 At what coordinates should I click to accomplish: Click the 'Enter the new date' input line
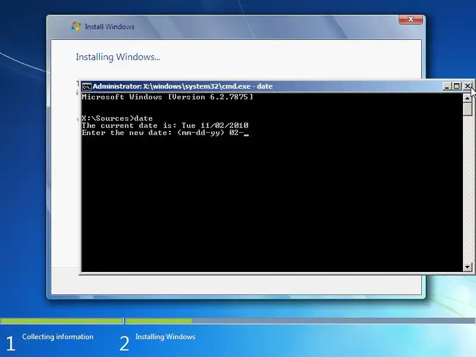coord(165,133)
